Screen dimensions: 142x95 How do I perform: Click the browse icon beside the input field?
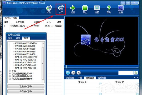(136, 73)
